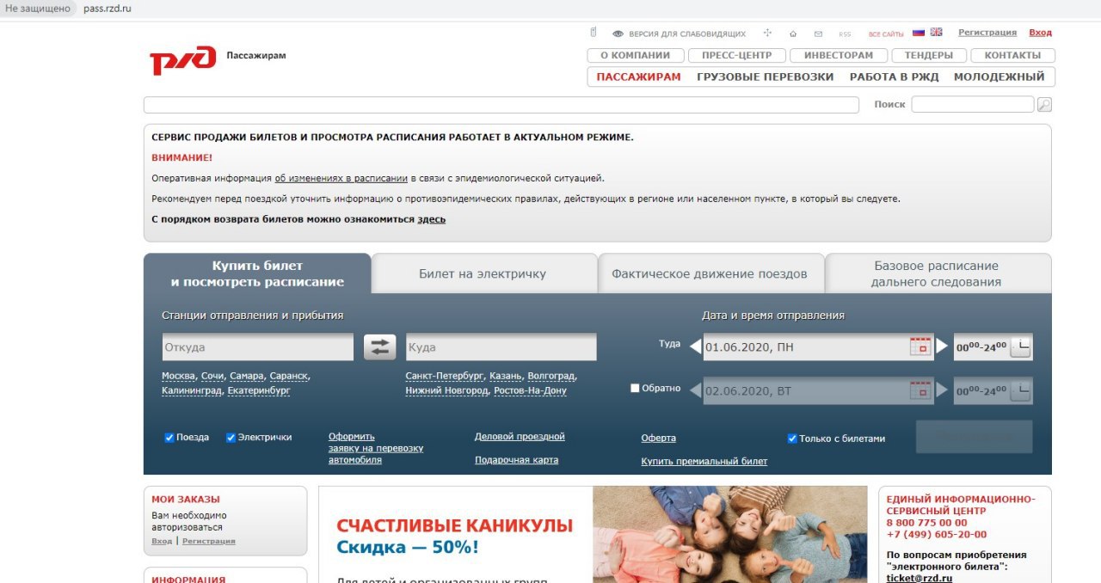1101x583 pixels.
Task: Open the Подарочная карта link
Action: coord(516,460)
